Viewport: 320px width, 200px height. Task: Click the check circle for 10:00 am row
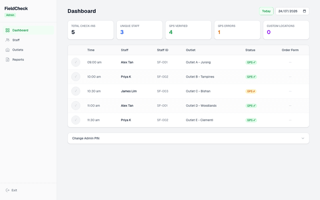click(x=76, y=77)
